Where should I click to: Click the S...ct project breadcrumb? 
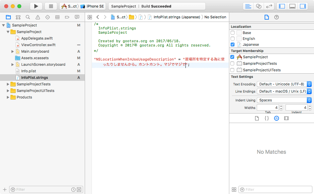[x=118, y=17]
